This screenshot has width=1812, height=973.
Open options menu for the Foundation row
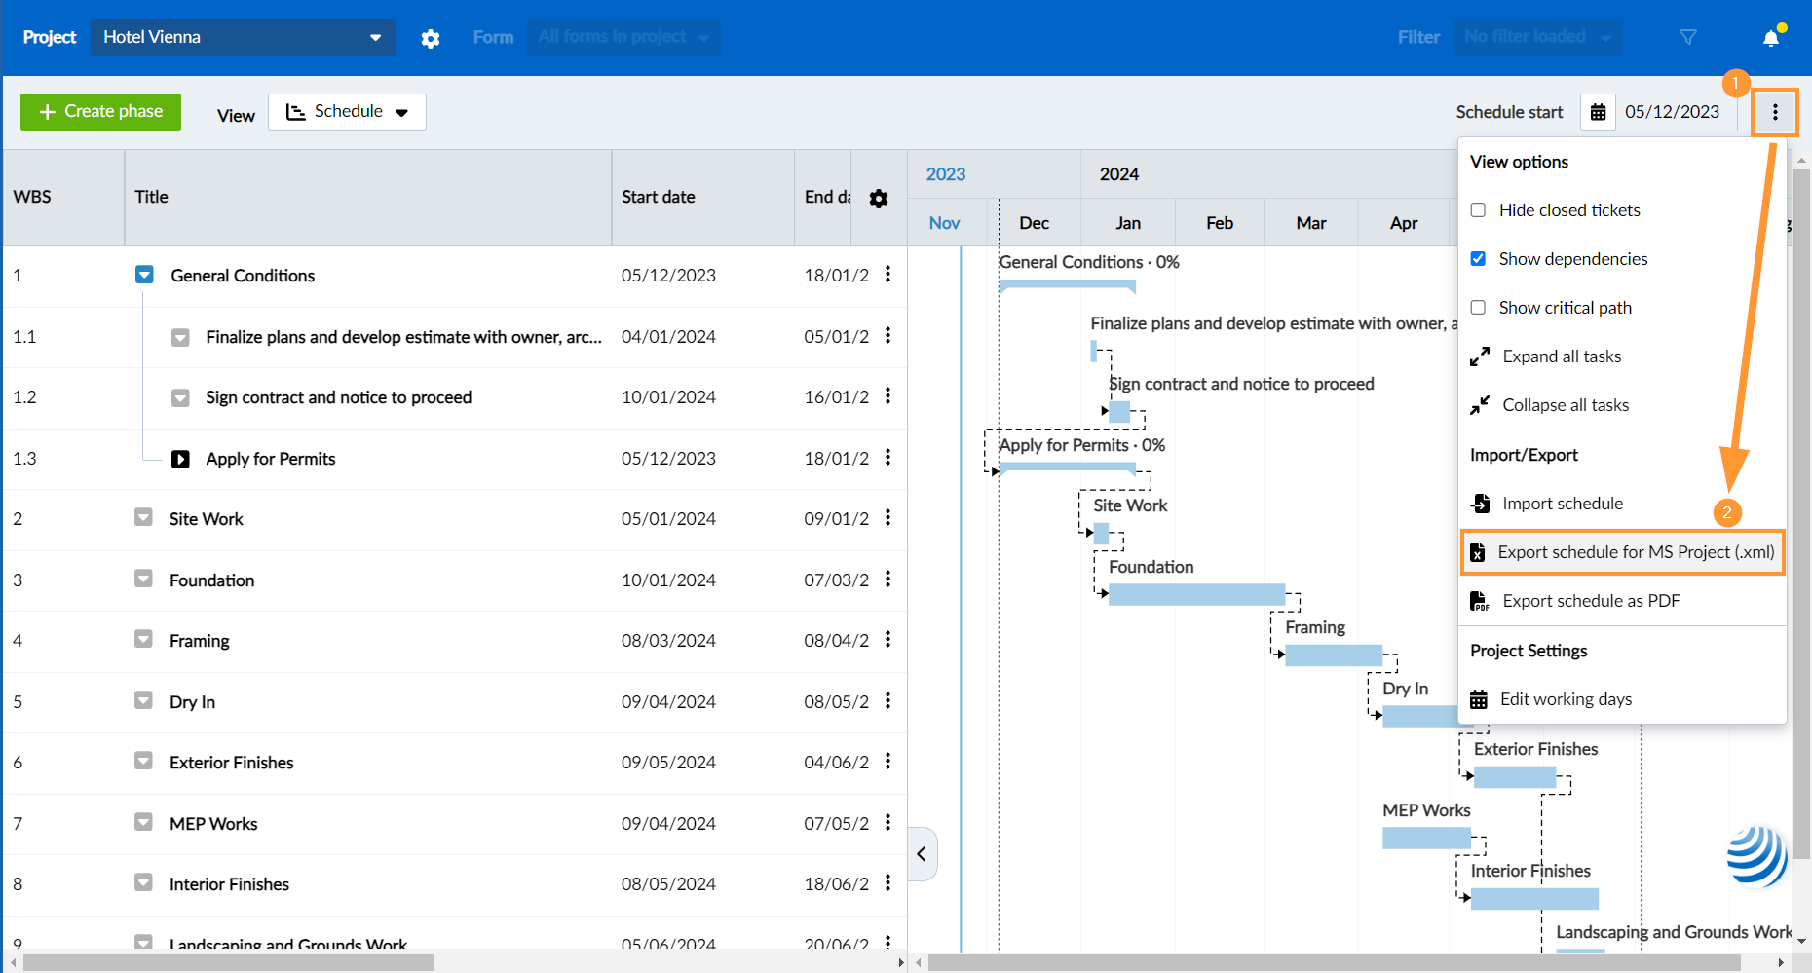[887, 580]
